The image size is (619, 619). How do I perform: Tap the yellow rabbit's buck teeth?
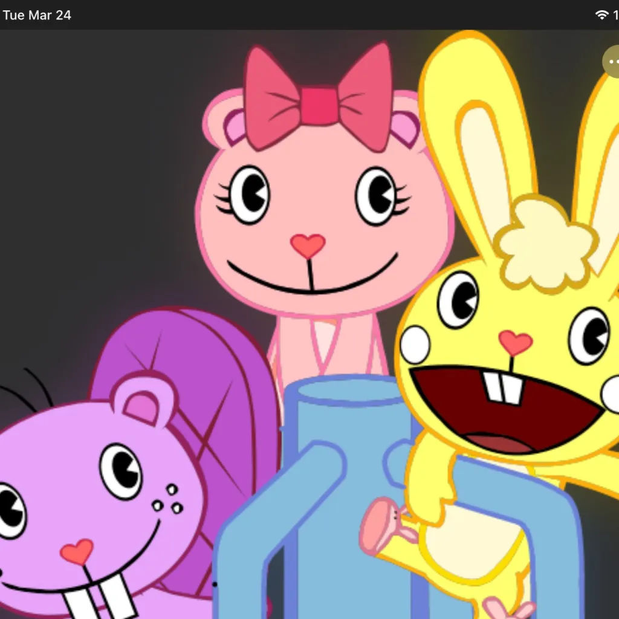(503, 387)
